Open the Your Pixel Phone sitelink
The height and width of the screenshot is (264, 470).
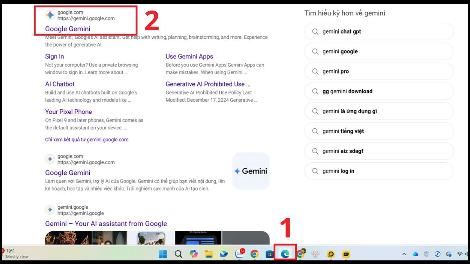pos(69,111)
